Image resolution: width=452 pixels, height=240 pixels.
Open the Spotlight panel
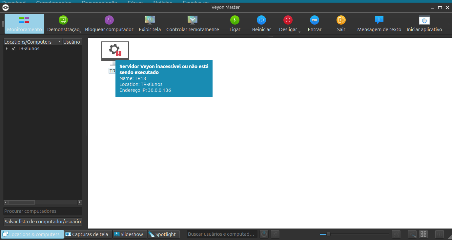coord(163,234)
